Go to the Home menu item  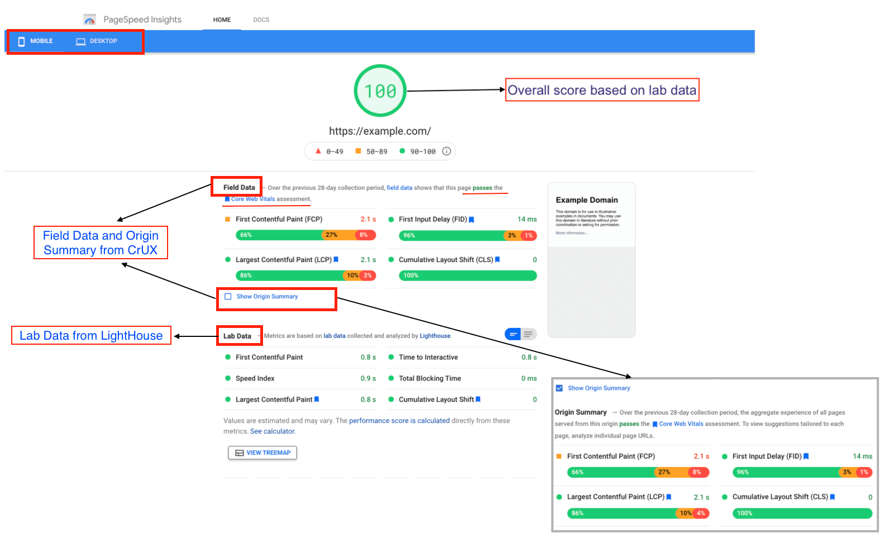[222, 20]
